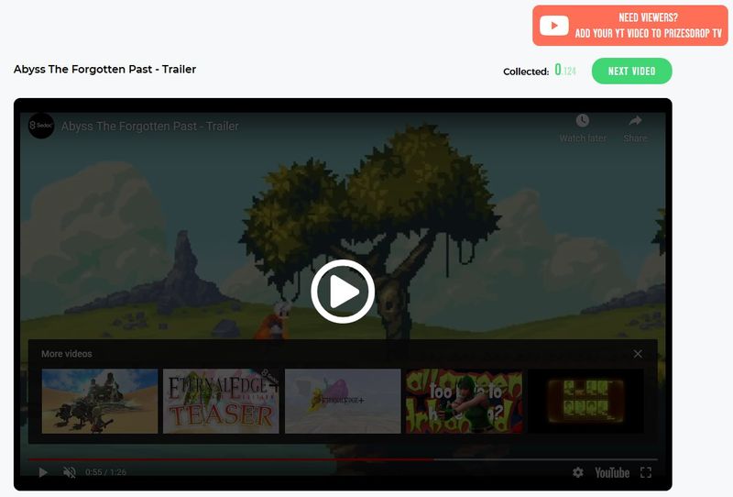Click the Collected amount value
The height and width of the screenshot is (497, 733).
click(x=564, y=71)
